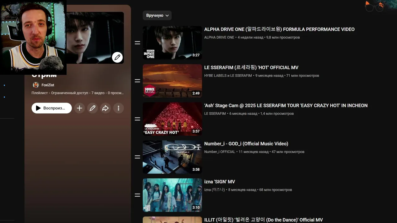This screenshot has height=223, width=397.
Task: Grab the drag handle for ALPHA DRIVE ONE video
Action: pyautogui.click(x=137, y=43)
